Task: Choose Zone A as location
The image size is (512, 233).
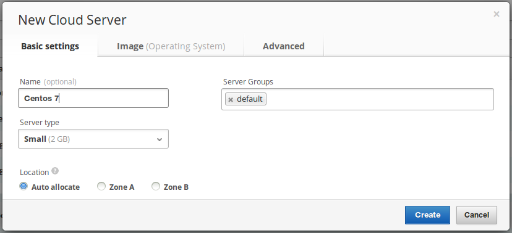Action: (101, 187)
